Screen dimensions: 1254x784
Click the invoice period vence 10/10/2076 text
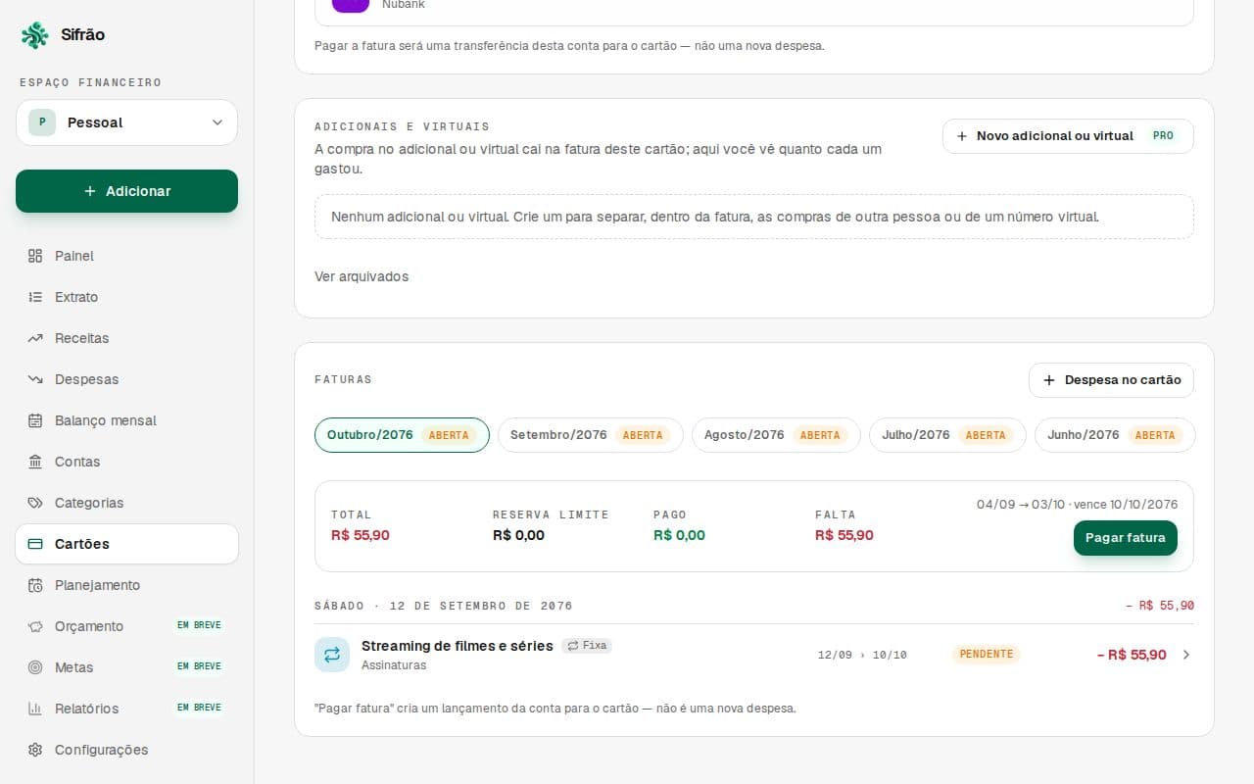tap(1077, 505)
